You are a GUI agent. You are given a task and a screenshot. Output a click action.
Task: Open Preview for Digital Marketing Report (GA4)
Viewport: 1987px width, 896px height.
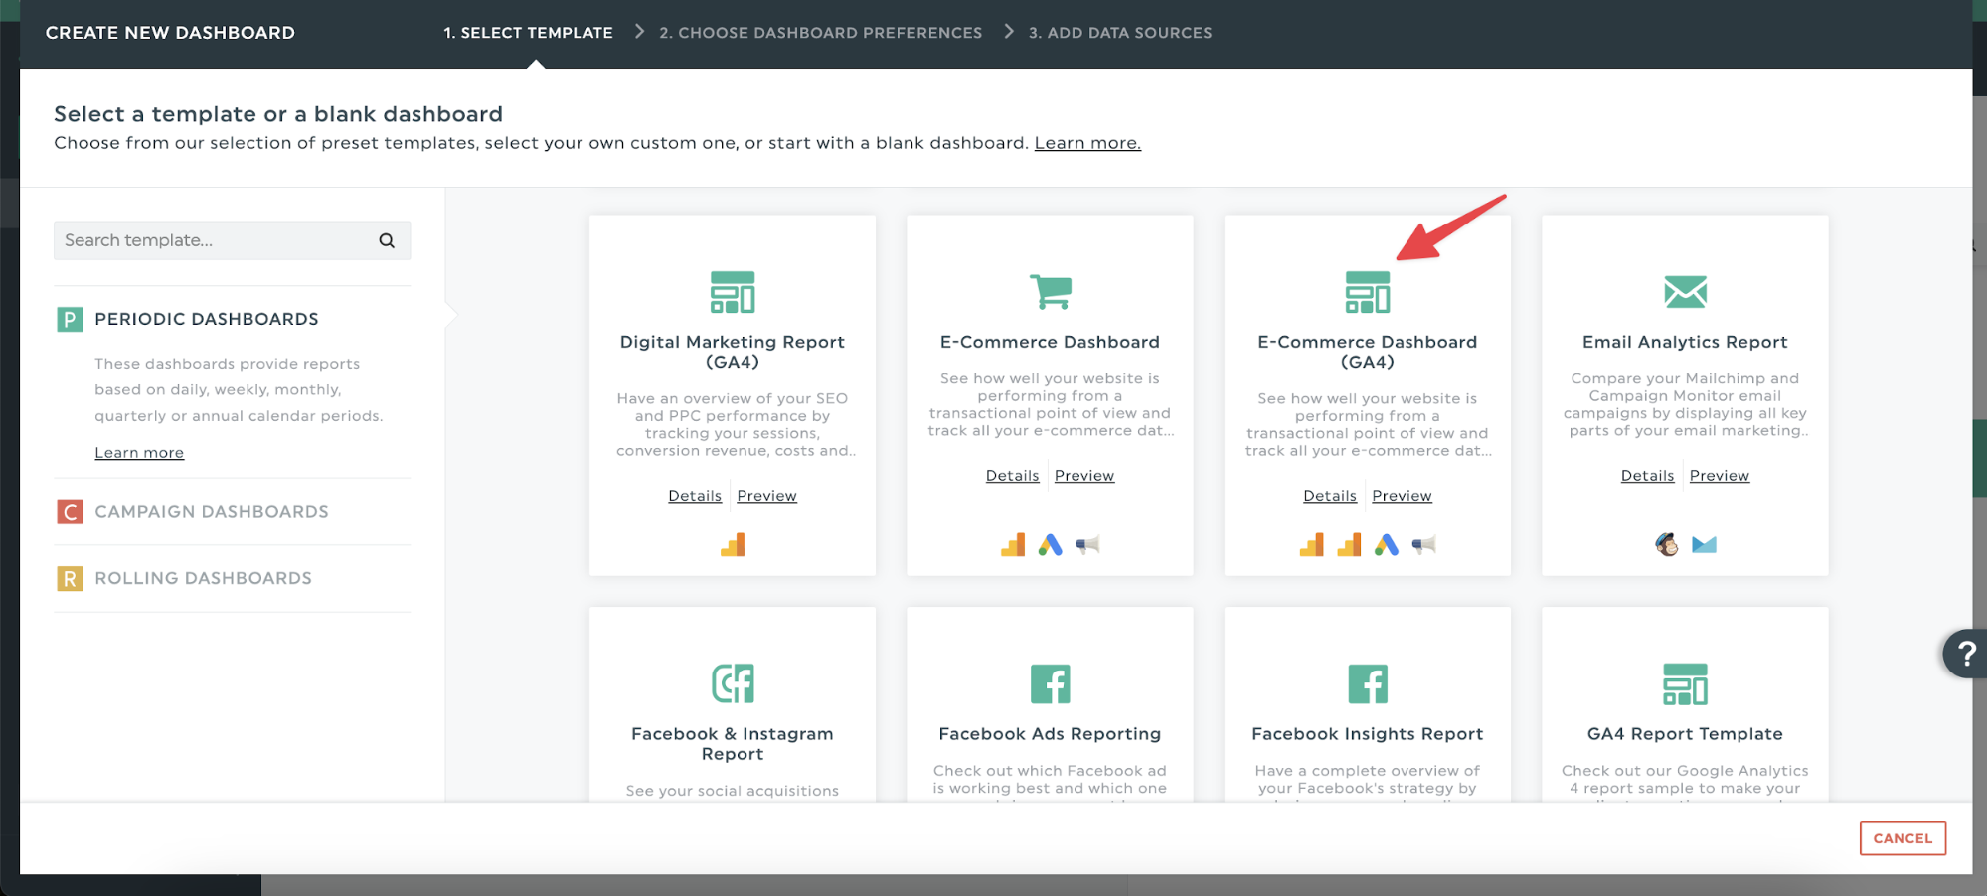click(x=766, y=496)
